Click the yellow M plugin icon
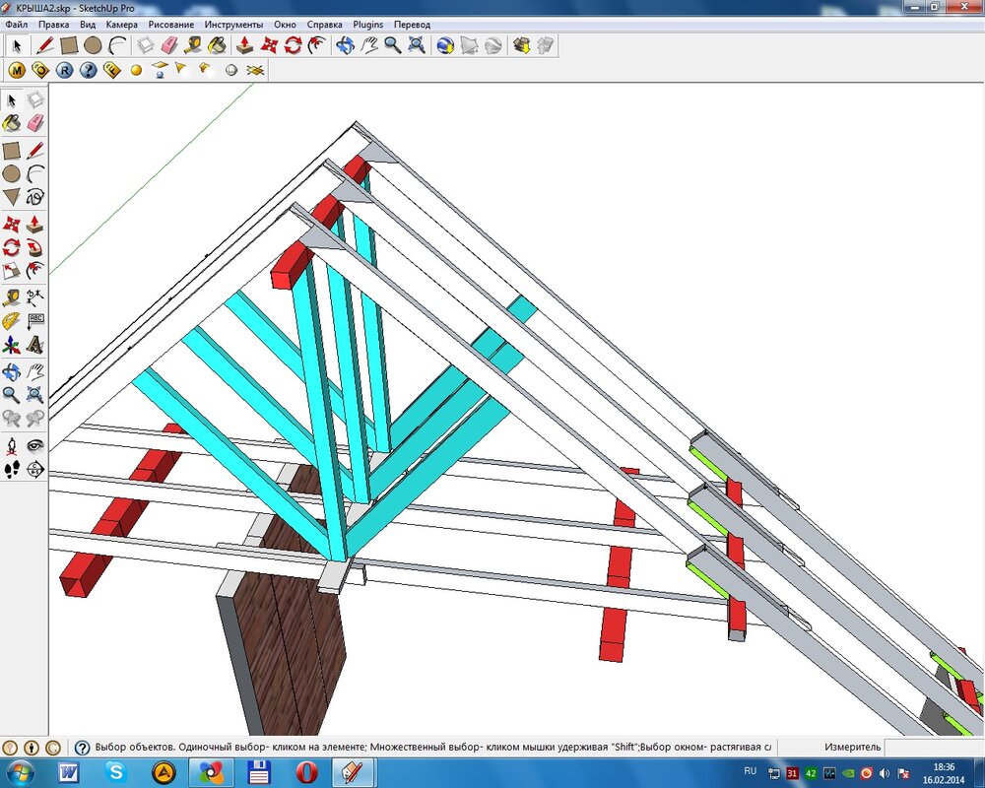 pyautogui.click(x=17, y=70)
